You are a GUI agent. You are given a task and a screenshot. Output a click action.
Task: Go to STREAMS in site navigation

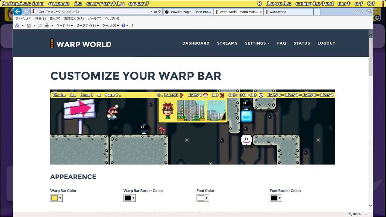(227, 43)
